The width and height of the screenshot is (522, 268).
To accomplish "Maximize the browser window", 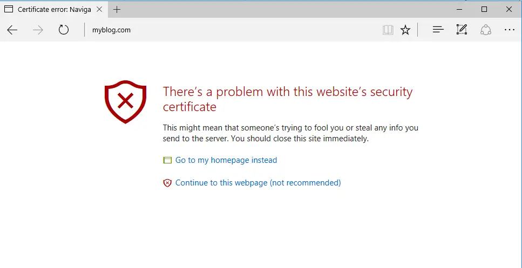I will click(x=484, y=9).
